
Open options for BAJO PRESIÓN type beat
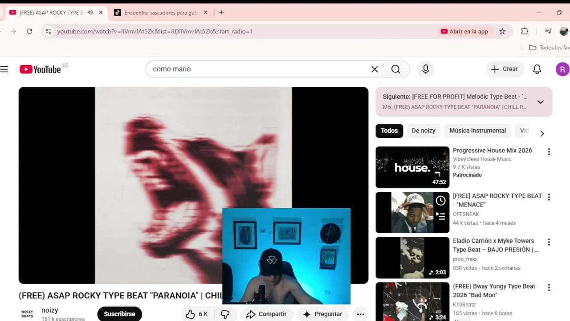[549, 242]
